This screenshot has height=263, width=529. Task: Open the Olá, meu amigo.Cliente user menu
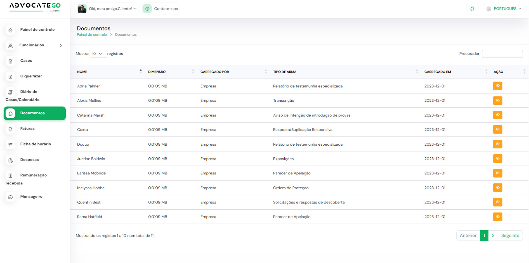pyautogui.click(x=107, y=9)
